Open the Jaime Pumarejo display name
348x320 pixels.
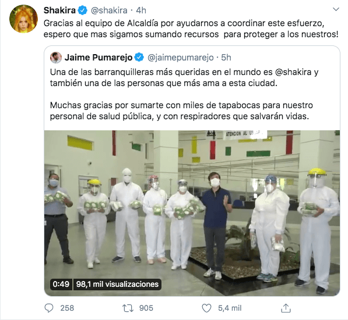(99, 58)
